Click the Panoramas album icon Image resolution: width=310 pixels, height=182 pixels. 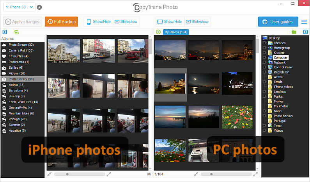[x=4, y=62]
